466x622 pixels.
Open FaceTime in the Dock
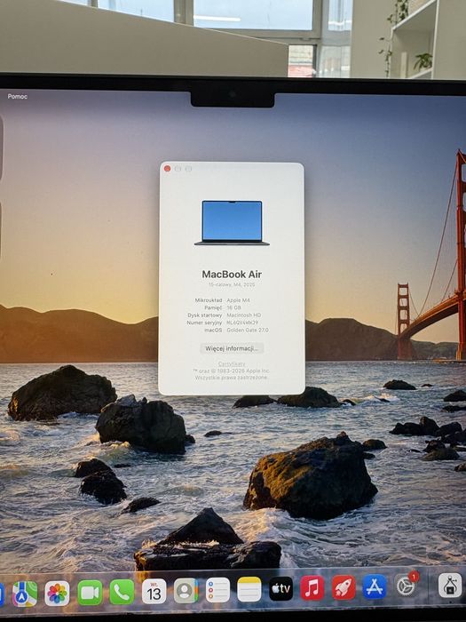[90, 593]
